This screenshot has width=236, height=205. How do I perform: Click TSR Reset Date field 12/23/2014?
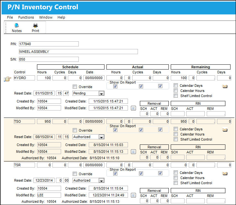(44, 180)
